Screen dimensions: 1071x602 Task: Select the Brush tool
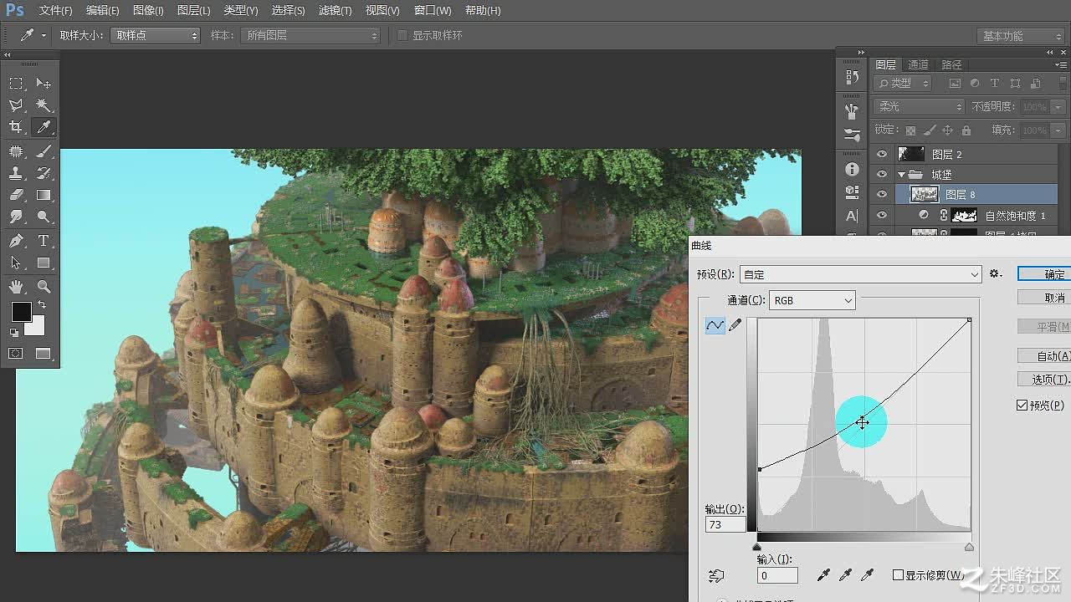click(x=44, y=151)
